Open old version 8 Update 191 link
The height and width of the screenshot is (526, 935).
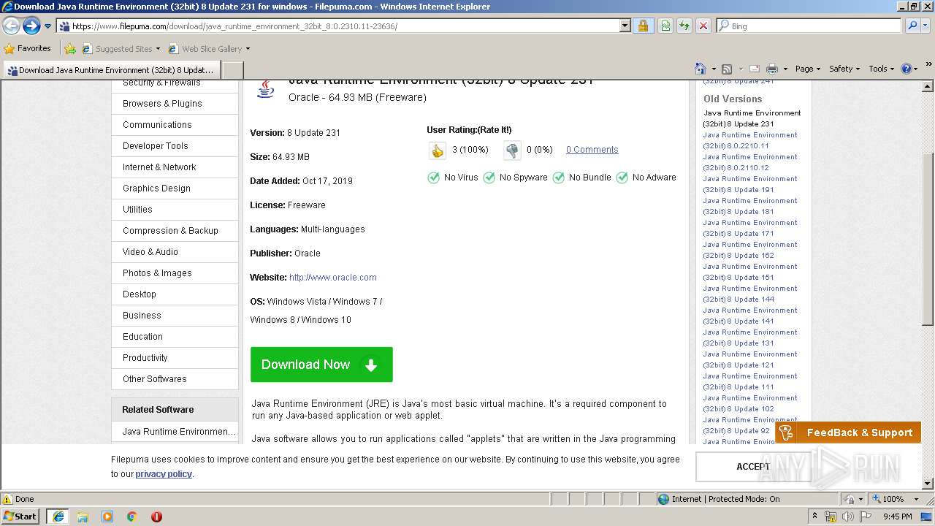click(750, 184)
